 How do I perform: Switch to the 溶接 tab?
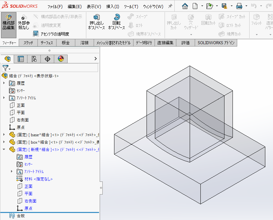click(x=84, y=43)
